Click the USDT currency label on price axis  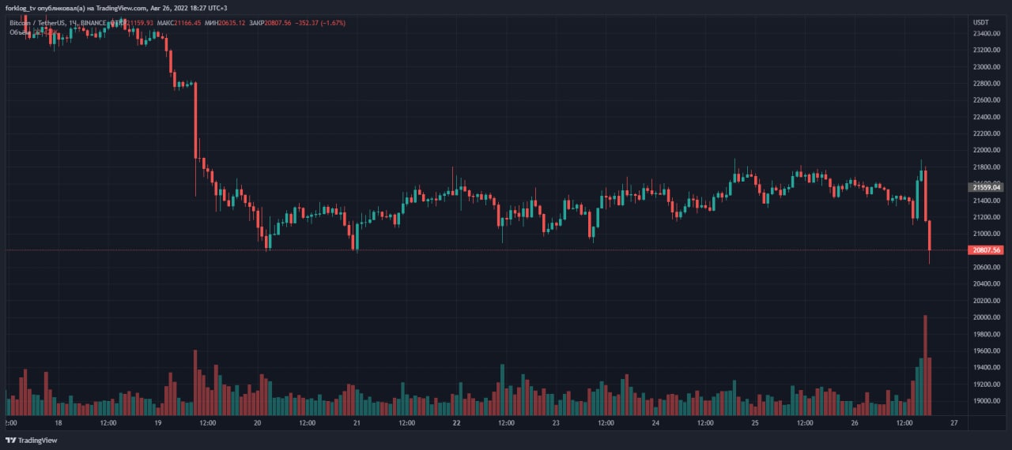point(980,22)
